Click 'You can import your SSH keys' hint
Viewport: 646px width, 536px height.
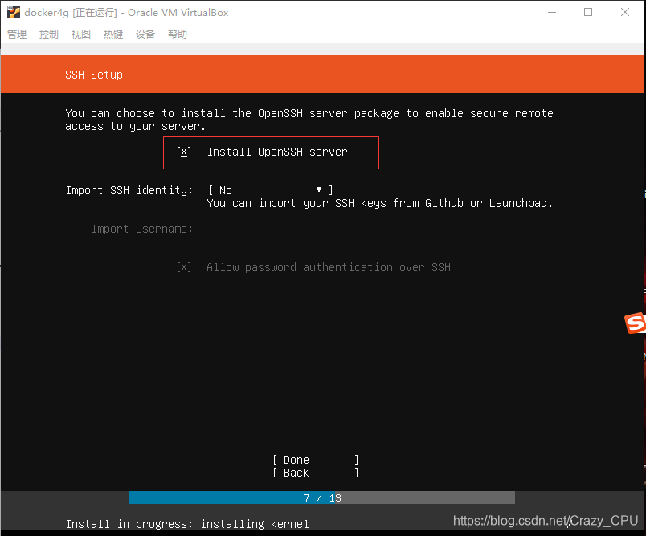pyautogui.click(x=379, y=203)
